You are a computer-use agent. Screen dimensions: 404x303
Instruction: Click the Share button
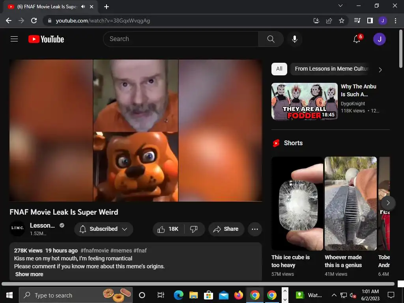[x=226, y=229]
